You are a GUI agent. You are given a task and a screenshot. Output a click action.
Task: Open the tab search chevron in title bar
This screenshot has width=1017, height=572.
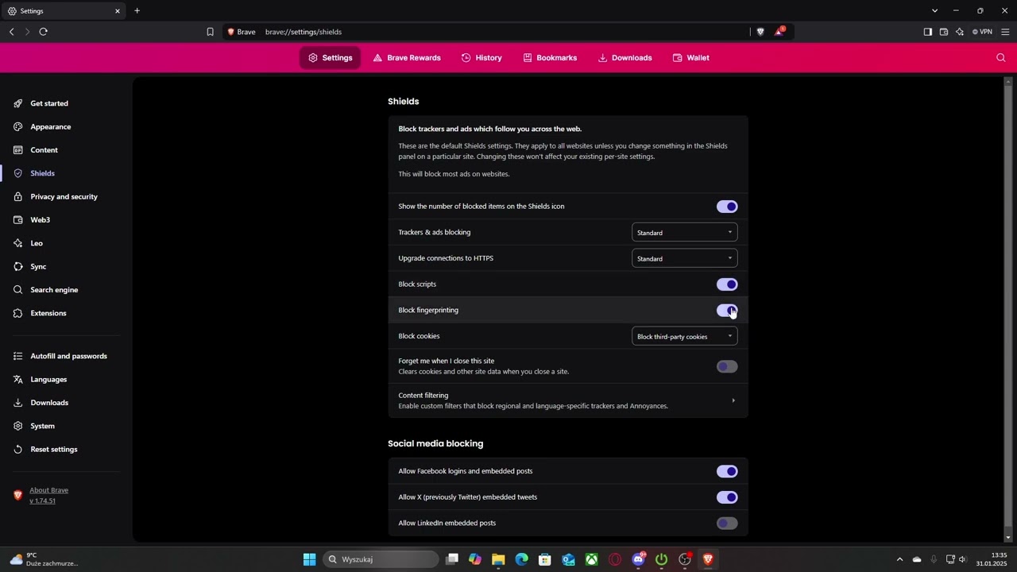click(x=934, y=10)
